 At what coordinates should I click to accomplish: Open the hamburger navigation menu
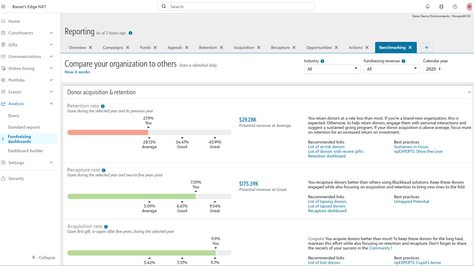(x=3, y=7)
